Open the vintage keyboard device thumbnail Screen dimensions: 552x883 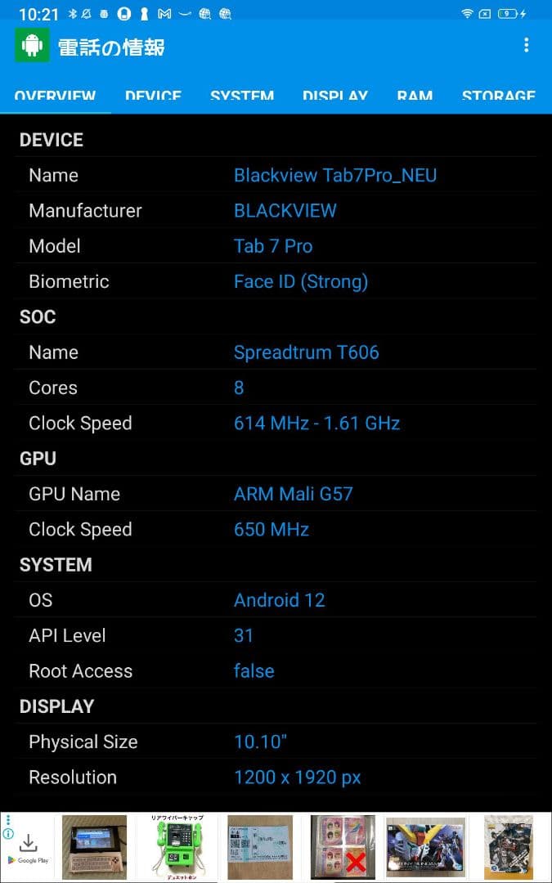point(94,846)
